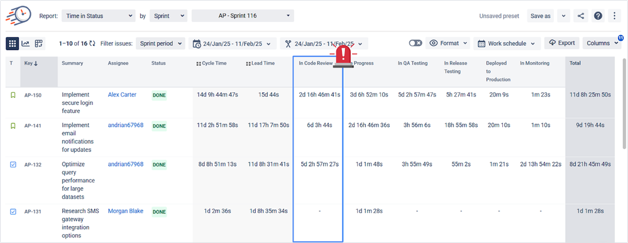Screen dimensions: 628x243
Task: Click total value 11d 8h 25m 50s
Action: tap(590, 95)
